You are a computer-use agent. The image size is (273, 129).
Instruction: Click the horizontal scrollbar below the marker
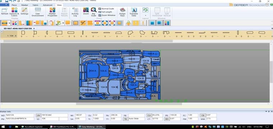[129, 104]
